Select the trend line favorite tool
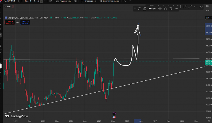212x123 pixels. coord(190,7)
